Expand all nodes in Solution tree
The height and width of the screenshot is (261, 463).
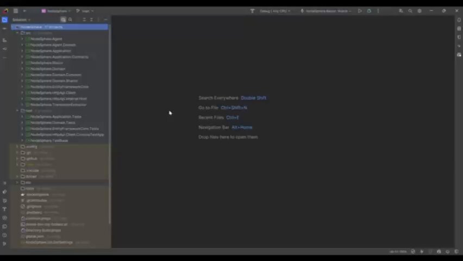click(84, 20)
